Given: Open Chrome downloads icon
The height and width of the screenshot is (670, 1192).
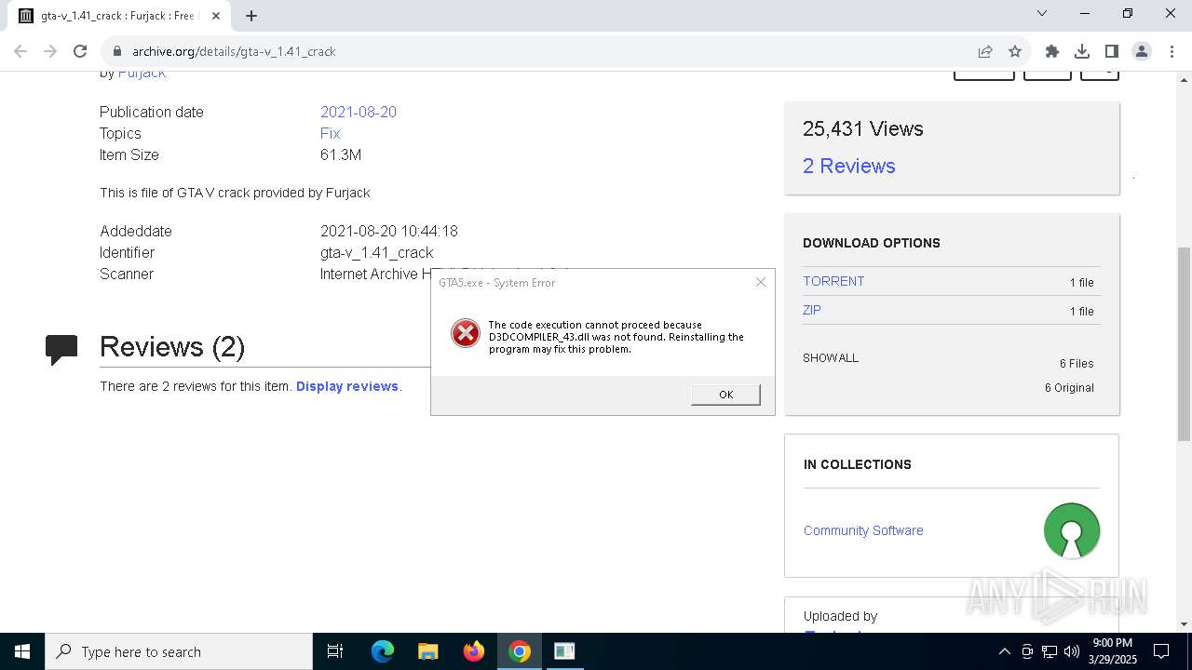Looking at the screenshot, I should (x=1082, y=51).
